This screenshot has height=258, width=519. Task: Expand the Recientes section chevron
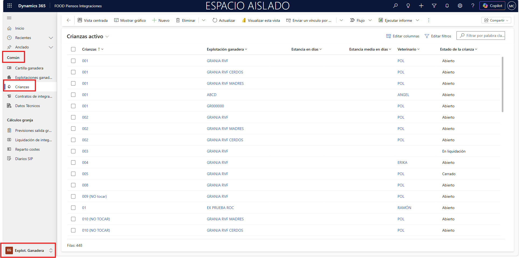tap(51, 38)
